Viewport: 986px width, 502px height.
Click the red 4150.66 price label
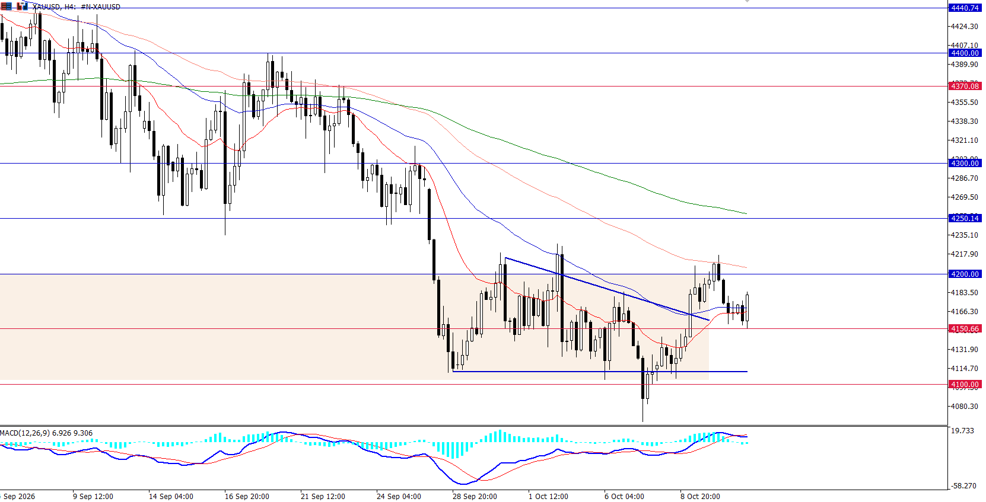click(965, 328)
